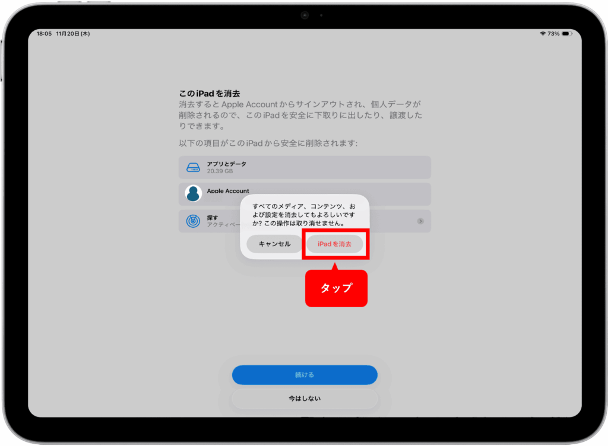Confirm with the red iPadを消去 button
The image size is (608, 446).
tap(334, 244)
